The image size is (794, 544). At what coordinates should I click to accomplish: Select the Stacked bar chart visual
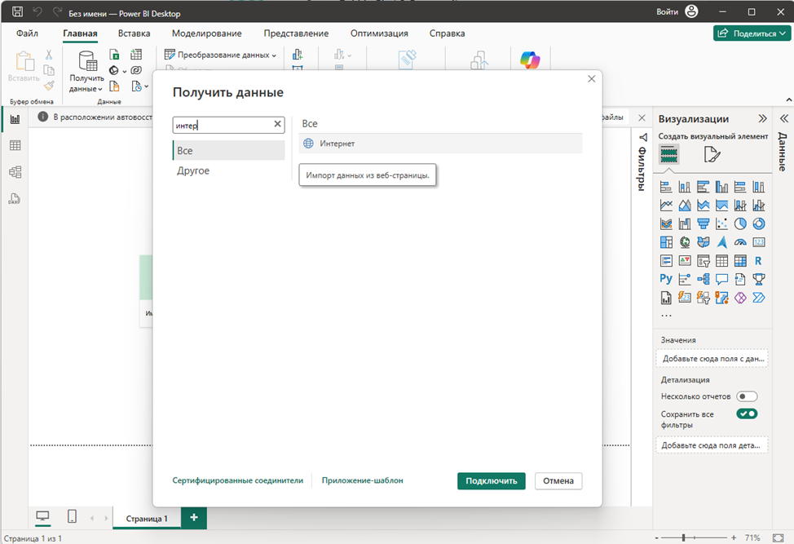[x=666, y=187]
